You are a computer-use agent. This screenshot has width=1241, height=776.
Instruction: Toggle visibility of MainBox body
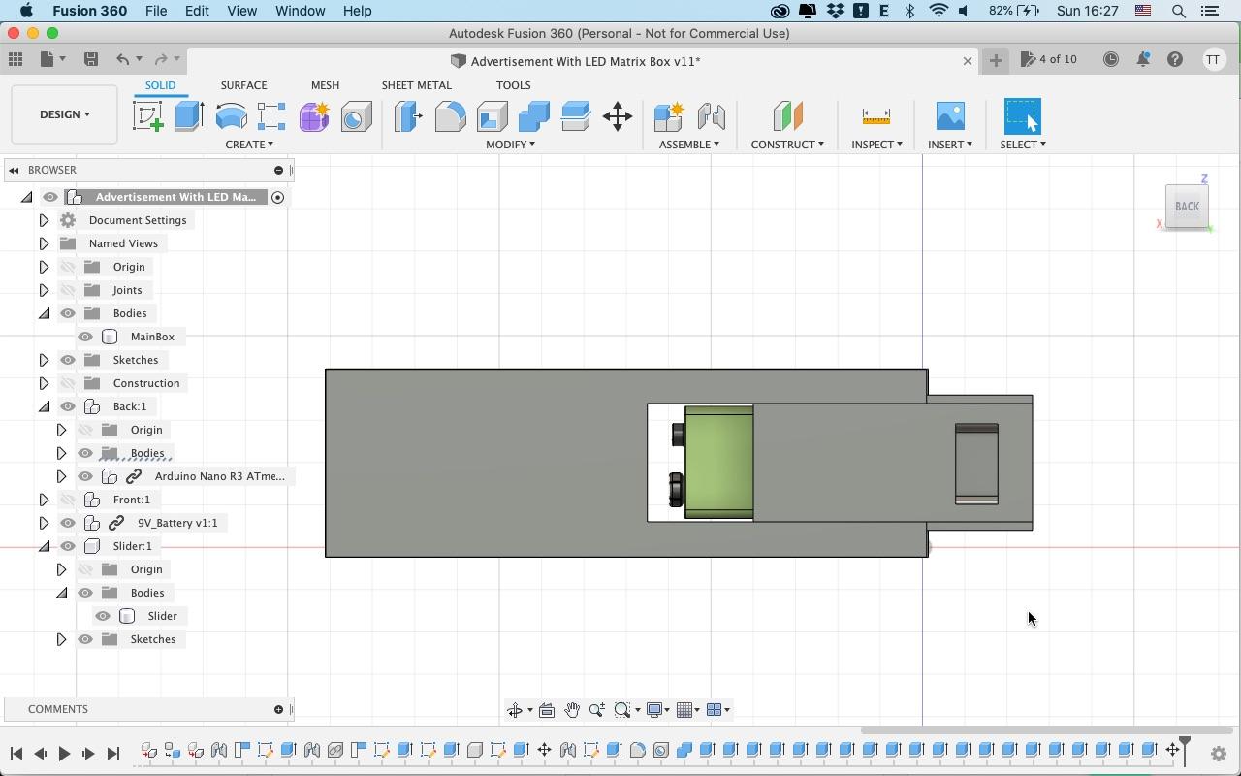pyautogui.click(x=85, y=337)
